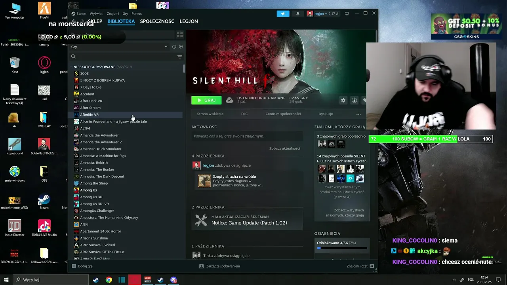Screen dimensions: 507x285
Task: Click the recent activity clock icon
Action: pos(174,47)
